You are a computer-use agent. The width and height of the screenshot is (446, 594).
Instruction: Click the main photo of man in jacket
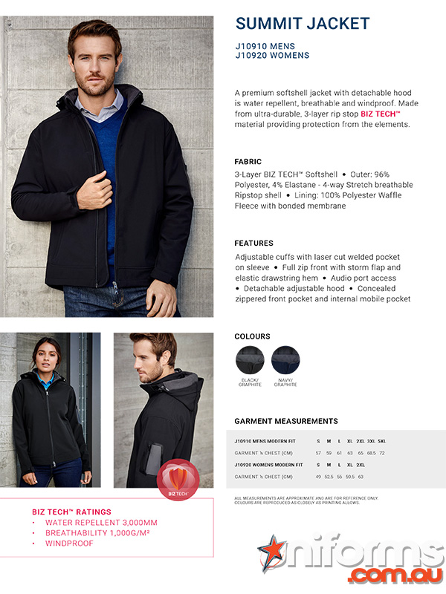[106, 166]
